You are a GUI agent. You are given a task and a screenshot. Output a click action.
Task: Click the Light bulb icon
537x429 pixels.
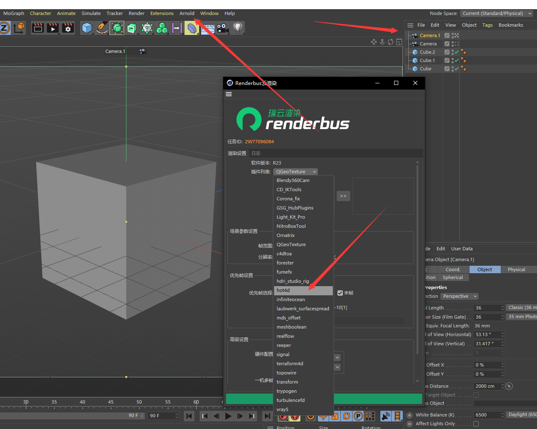pos(238,28)
